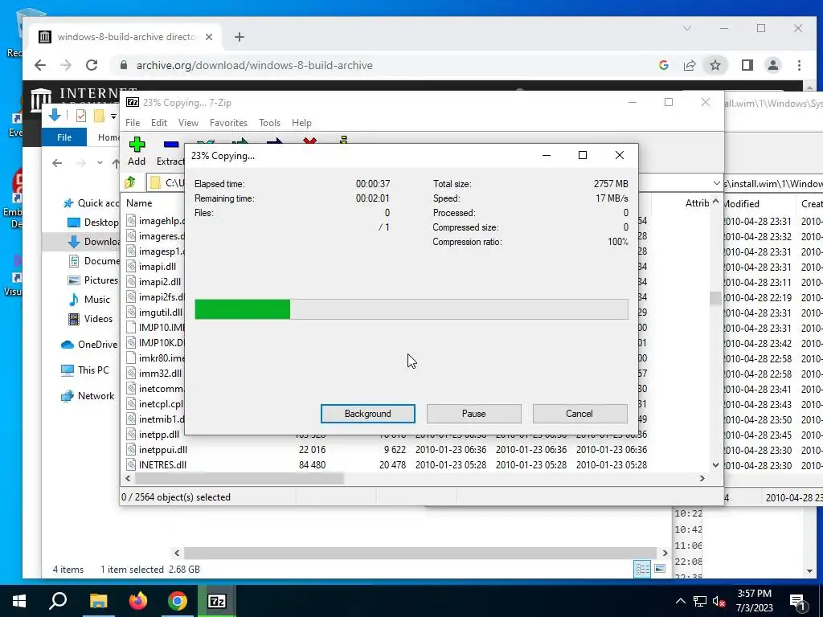The image size is (823, 617).
Task: Click the inetcpl.cpl file icon
Action: click(x=131, y=404)
